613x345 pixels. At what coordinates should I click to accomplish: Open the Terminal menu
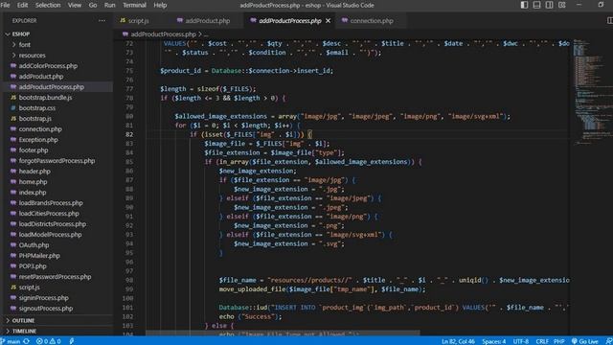tap(134, 5)
